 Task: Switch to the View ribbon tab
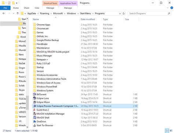pos(37,8)
